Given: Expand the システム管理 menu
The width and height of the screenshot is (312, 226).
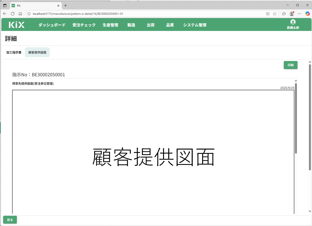Looking at the screenshot, I should tap(194, 25).
